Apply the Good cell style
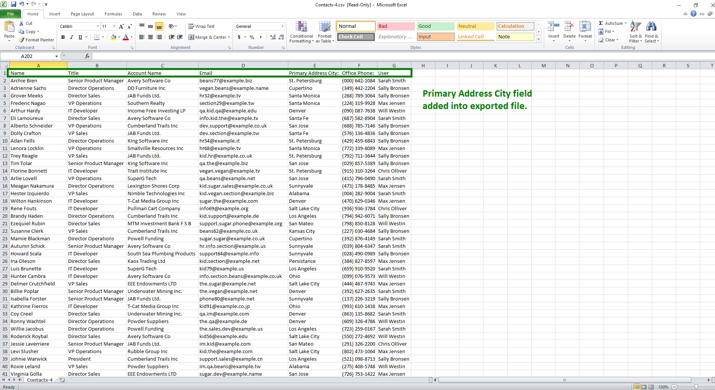 435,26
